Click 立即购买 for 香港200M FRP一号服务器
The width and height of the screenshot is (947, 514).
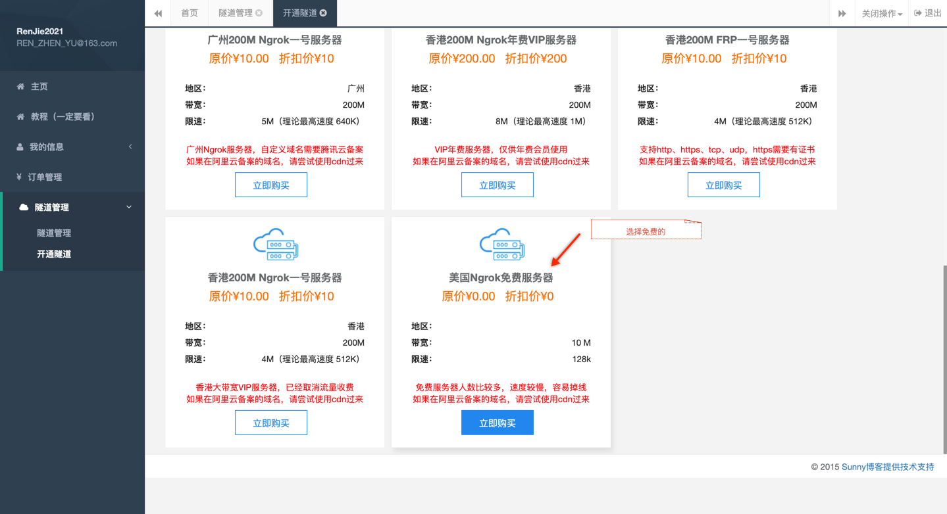pyautogui.click(x=723, y=185)
